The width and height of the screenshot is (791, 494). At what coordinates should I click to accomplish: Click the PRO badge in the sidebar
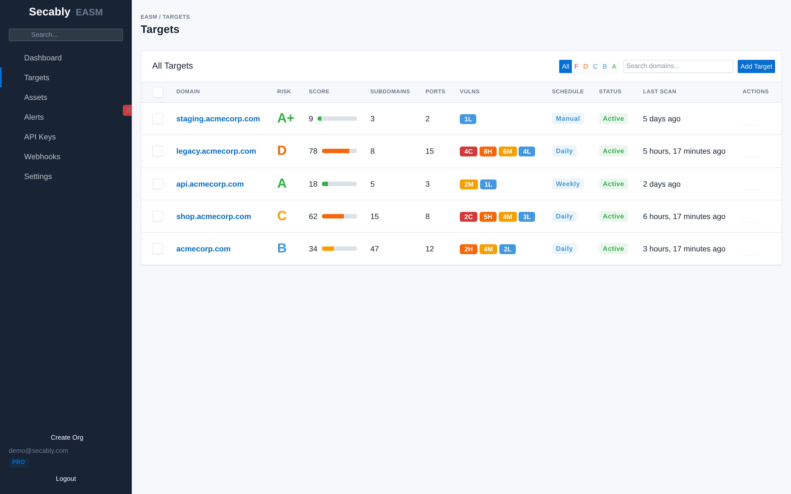tap(19, 462)
